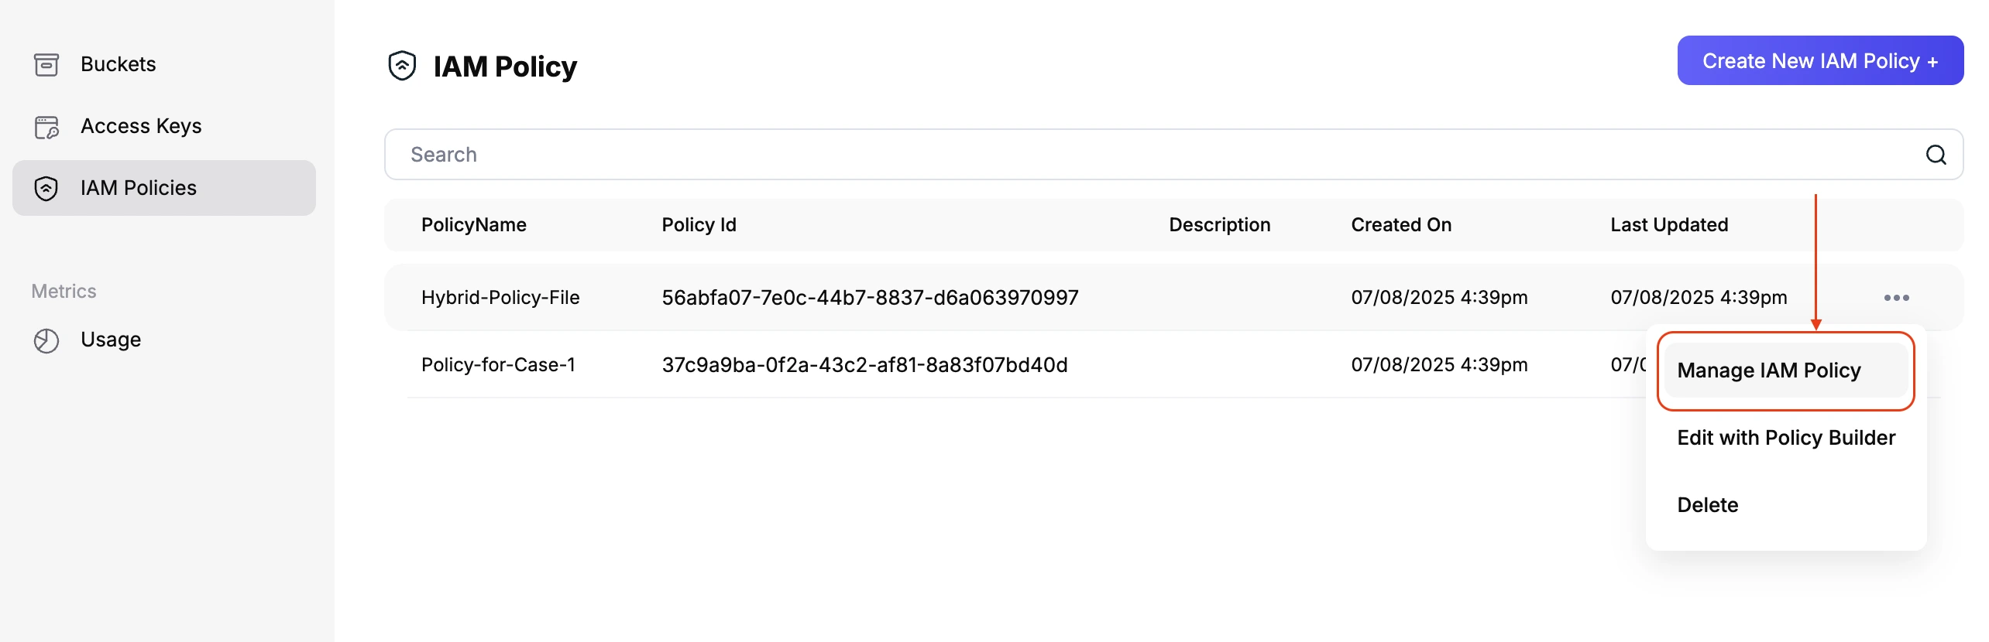This screenshot has width=1989, height=642.
Task: Click the search magnifier icon
Action: [1936, 155]
